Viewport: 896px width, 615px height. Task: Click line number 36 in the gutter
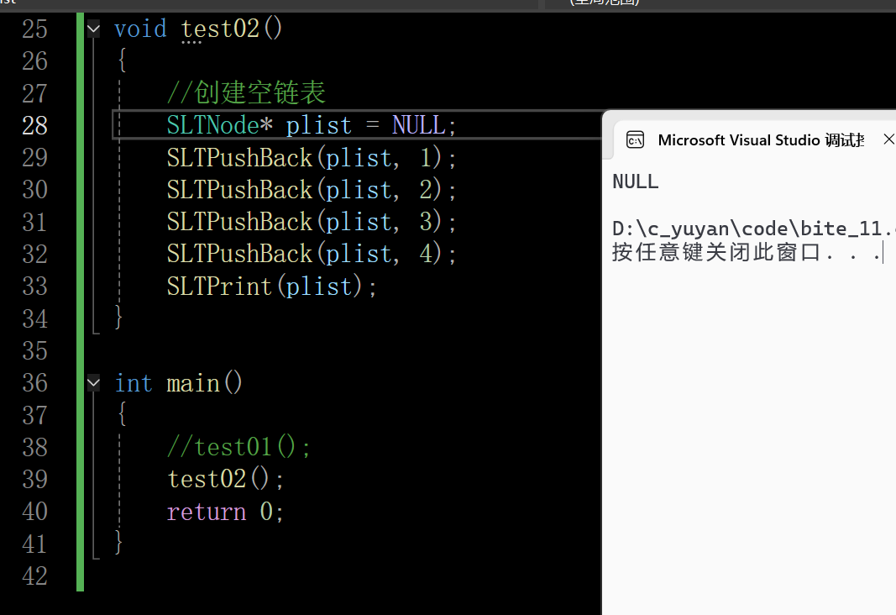tap(35, 383)
